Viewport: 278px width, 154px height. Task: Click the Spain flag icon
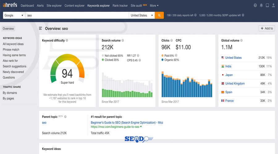tap(223, 92)
